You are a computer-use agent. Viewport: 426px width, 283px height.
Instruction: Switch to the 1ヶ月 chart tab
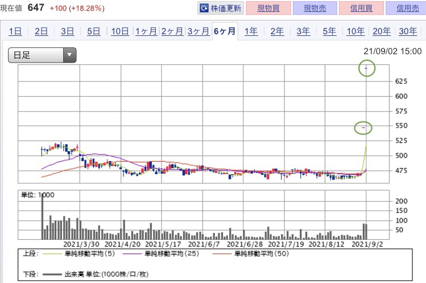point(146,31)
